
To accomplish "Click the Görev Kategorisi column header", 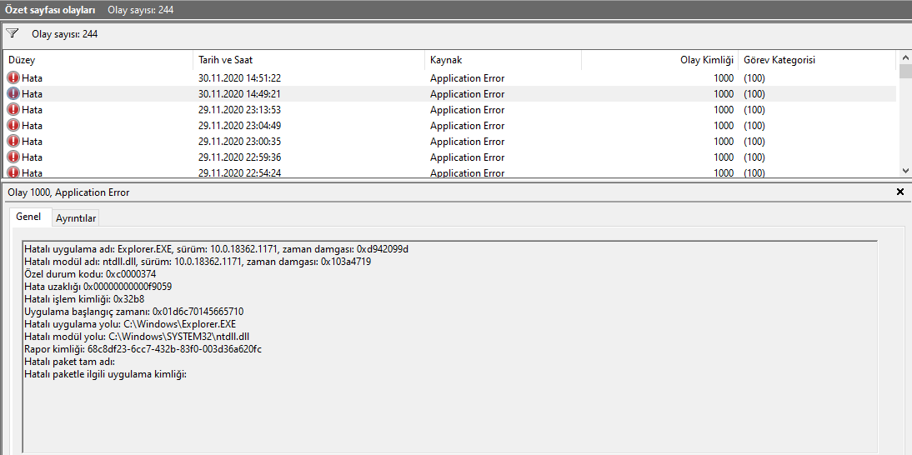I will 816,61.
